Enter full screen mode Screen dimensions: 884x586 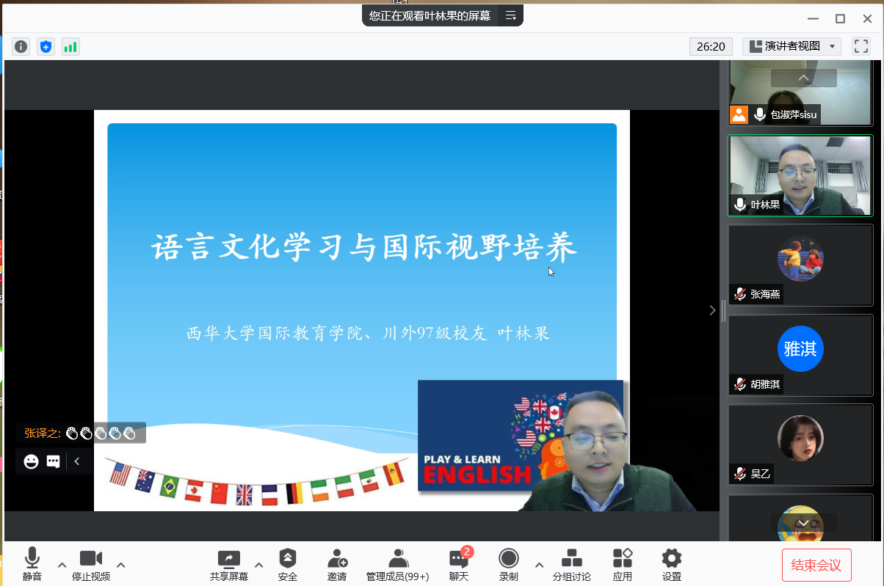tap(861, 46)
